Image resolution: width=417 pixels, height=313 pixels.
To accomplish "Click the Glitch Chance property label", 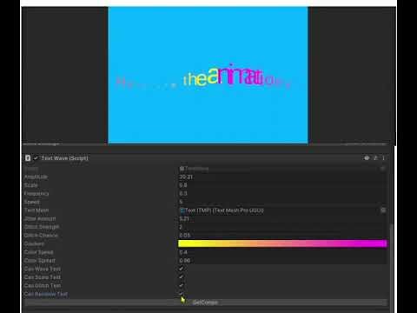I will [x=41, y=236].
